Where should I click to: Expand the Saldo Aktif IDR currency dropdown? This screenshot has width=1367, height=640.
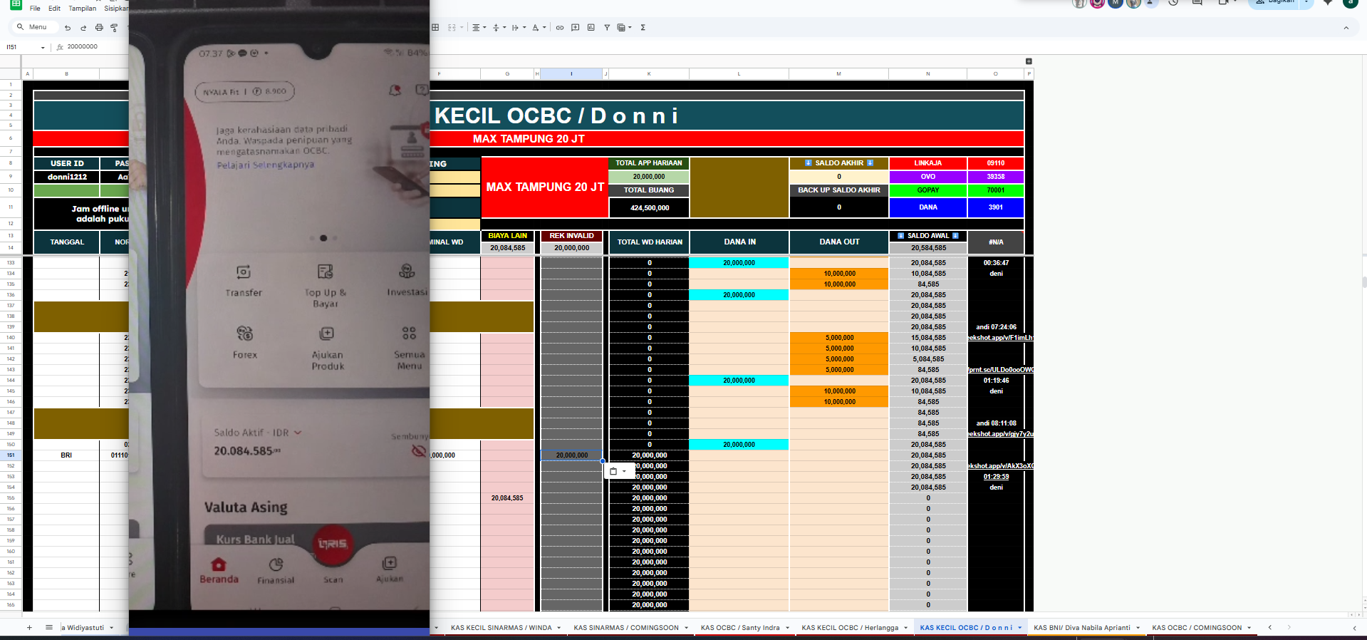pos(298,433)
